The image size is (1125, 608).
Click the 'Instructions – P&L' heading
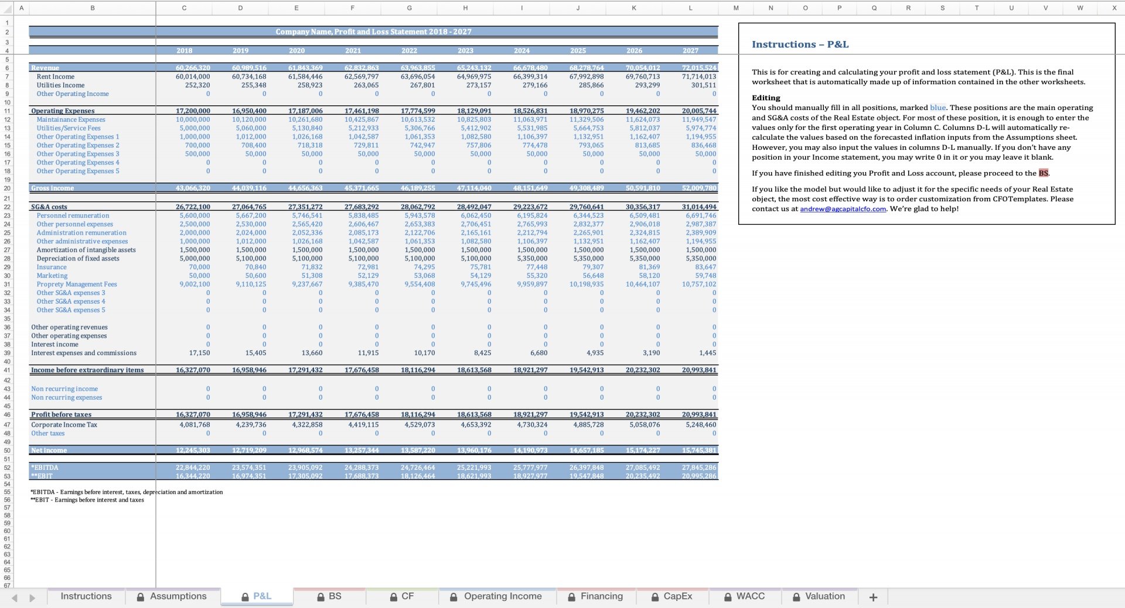(800, 44)
